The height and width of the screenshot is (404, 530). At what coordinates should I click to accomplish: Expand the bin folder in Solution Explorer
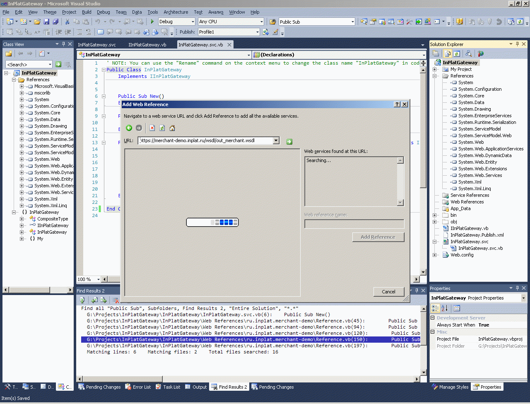point(434,215)
